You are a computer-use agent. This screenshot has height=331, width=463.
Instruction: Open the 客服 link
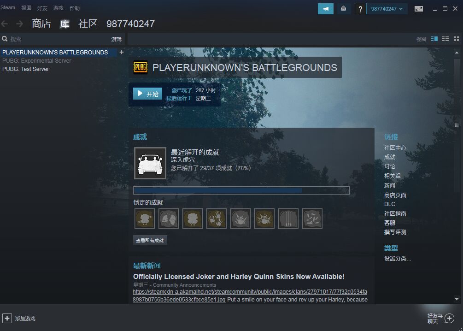[390, 223]
